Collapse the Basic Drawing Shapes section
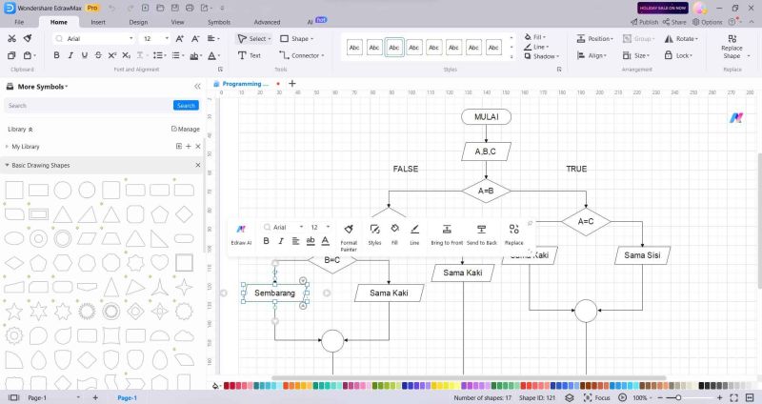The height and width of the screenshot is (404, 762). [x=7, y=165]
